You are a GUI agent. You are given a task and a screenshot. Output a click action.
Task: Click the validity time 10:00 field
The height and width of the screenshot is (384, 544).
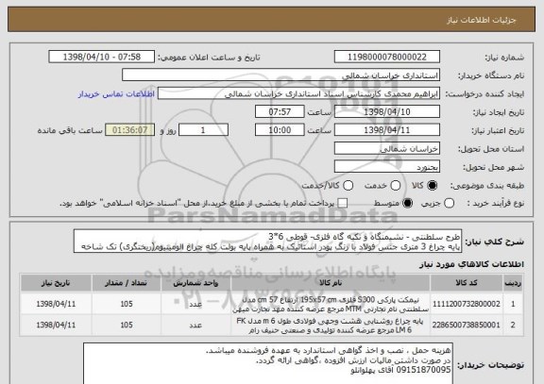pos(280,130)
